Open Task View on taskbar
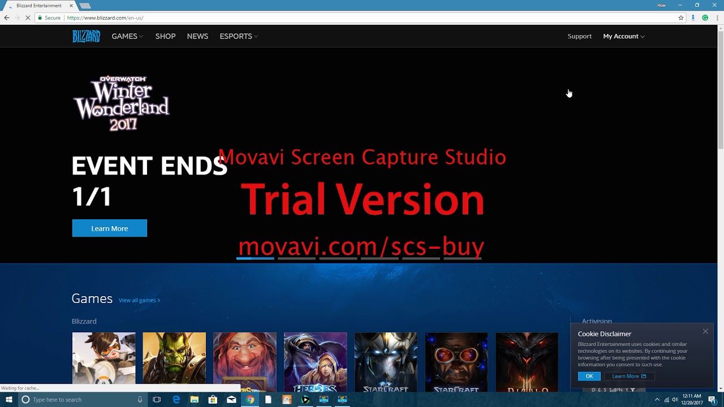 point(157,400)
